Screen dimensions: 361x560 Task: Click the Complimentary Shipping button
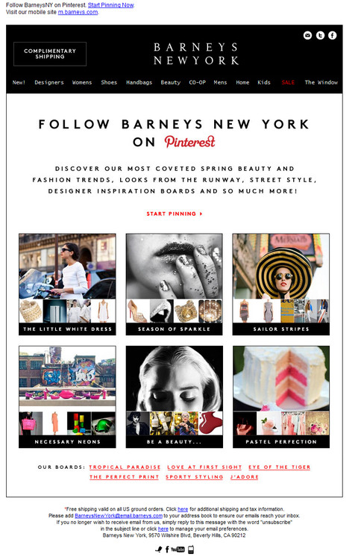point(50,54)
